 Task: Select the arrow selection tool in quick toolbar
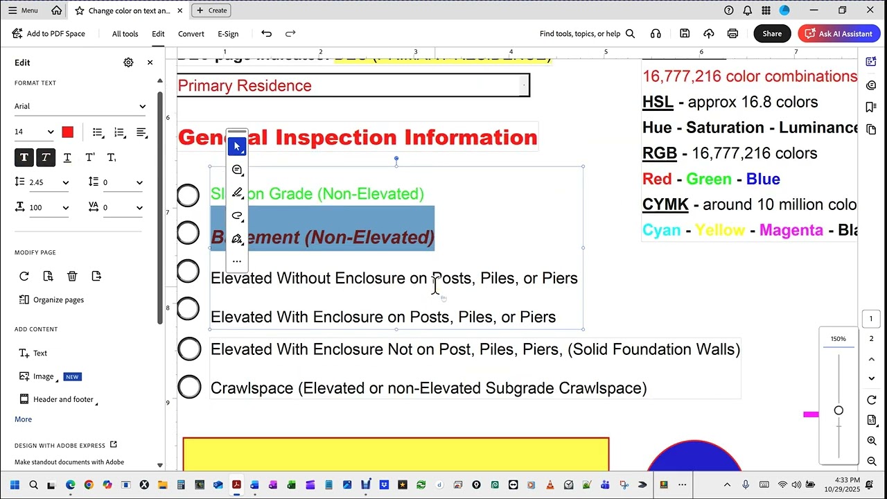pyautogui.click(x=237, y=147)
